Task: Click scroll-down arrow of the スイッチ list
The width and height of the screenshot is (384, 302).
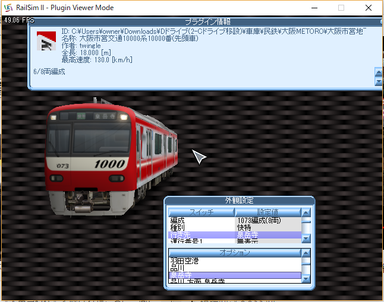Action: pos(306,238)
